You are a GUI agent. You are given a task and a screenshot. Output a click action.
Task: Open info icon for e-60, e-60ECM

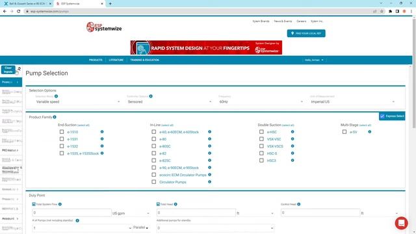(x=209, y=132)
